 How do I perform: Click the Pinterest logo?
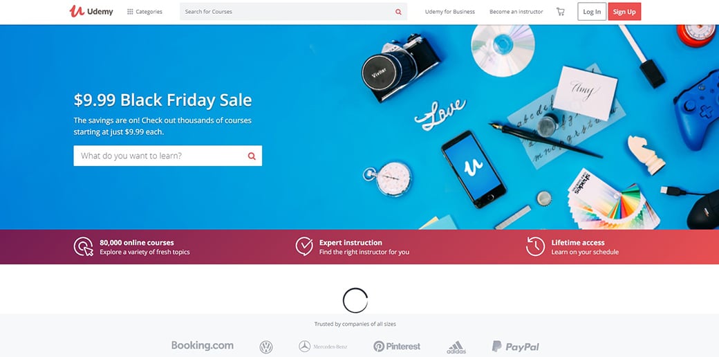tap(397, 347)
